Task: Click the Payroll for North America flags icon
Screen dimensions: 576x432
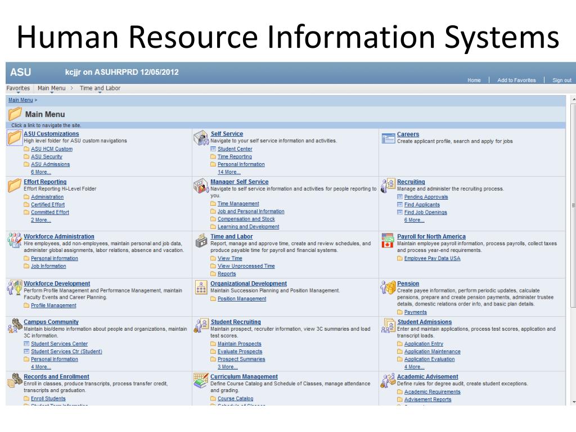Action: 388,240
